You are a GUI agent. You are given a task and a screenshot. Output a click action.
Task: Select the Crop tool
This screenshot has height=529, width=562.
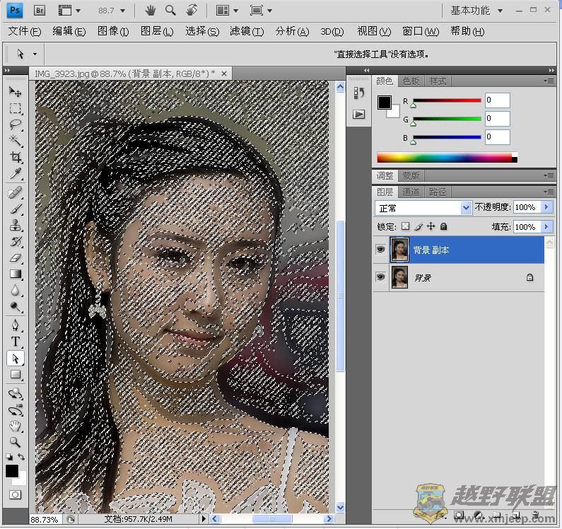click(15, 157)
